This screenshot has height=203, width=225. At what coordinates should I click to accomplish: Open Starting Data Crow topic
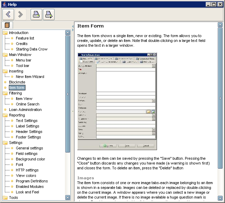coord(32,49)
